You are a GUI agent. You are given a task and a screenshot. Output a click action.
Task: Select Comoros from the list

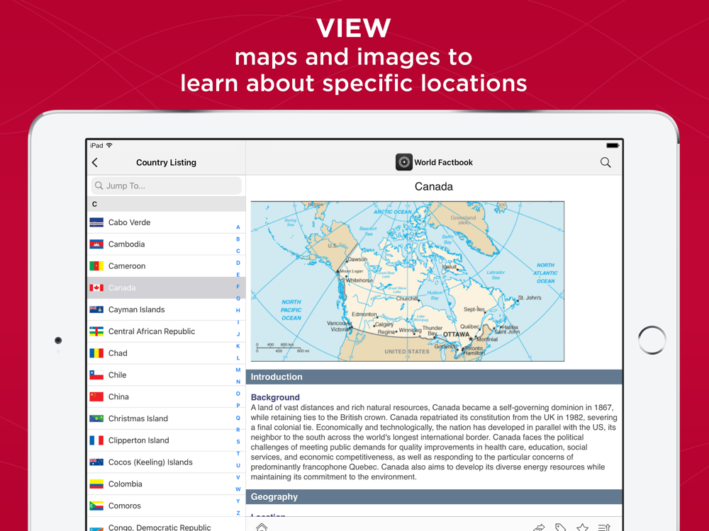(x=167, y=506)
